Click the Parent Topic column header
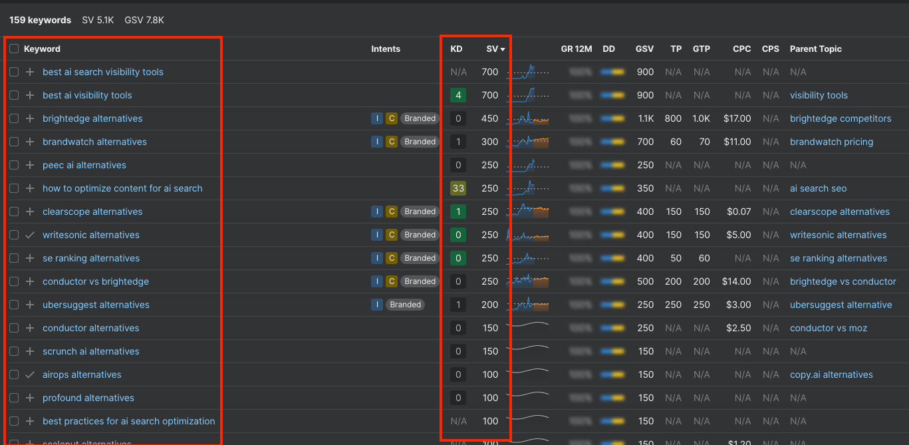 816,49
